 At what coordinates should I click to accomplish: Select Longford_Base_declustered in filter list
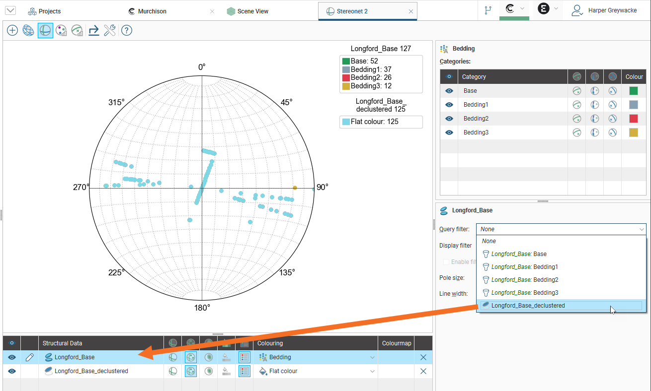(528, 306)
